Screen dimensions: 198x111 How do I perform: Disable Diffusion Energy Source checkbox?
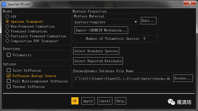[x=9, y=76]
